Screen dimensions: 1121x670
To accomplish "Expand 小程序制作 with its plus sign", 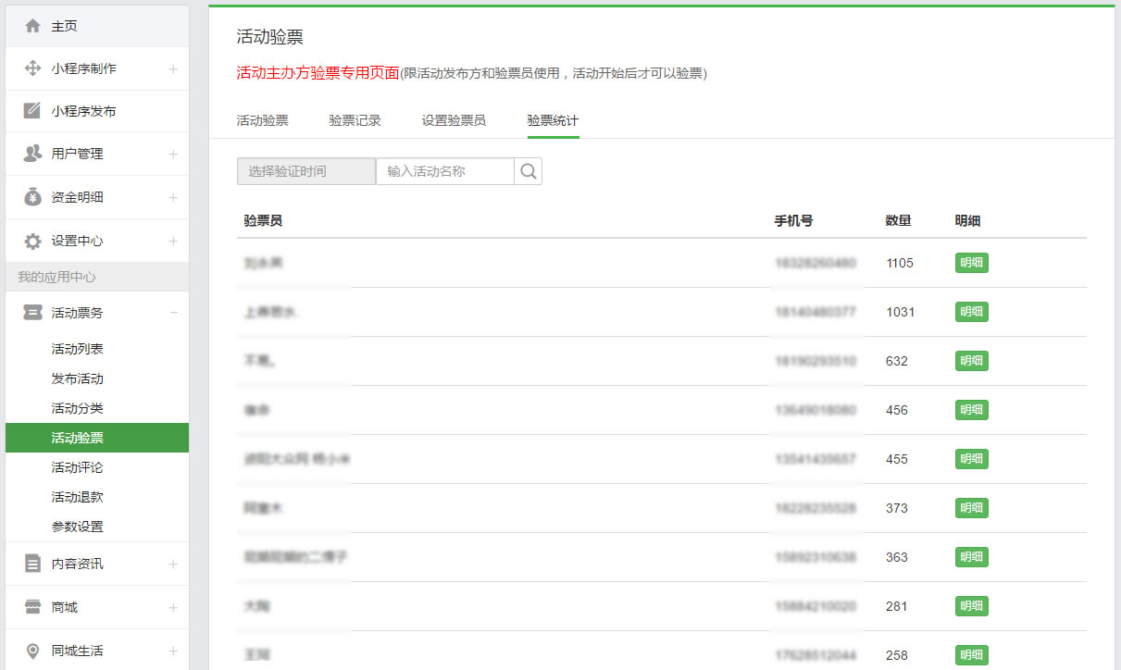I will 173,68.
